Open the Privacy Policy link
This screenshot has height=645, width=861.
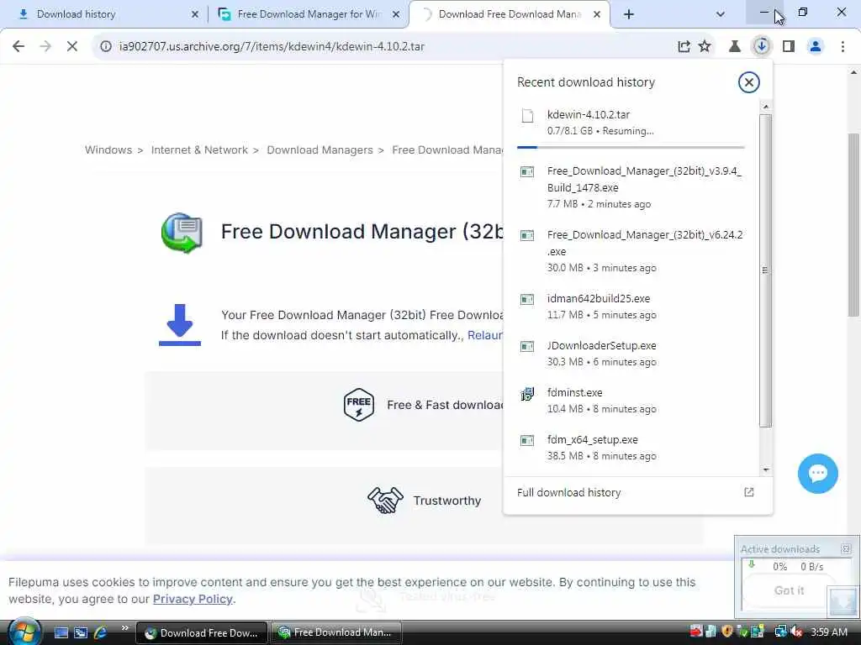[x=193, y=599]
